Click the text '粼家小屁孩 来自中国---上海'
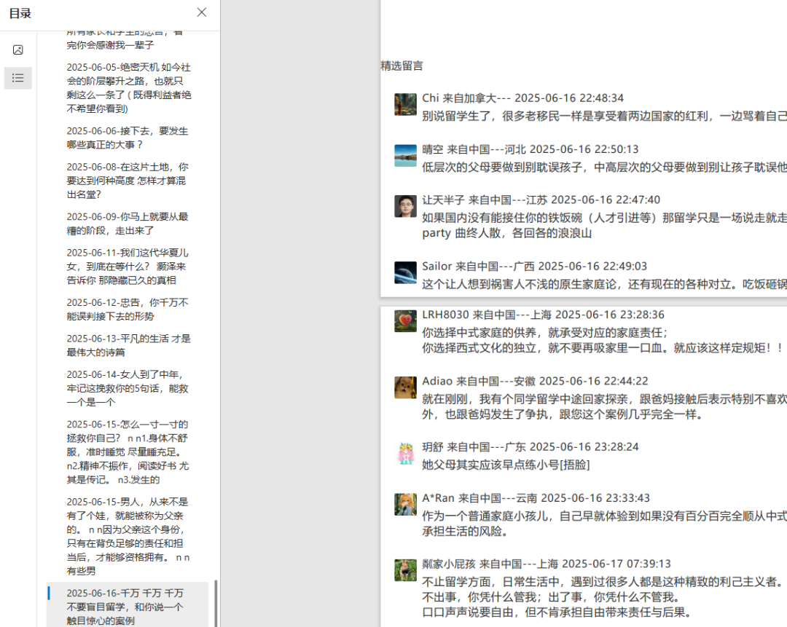Screen dimensions: 787x627 (490, 564)
